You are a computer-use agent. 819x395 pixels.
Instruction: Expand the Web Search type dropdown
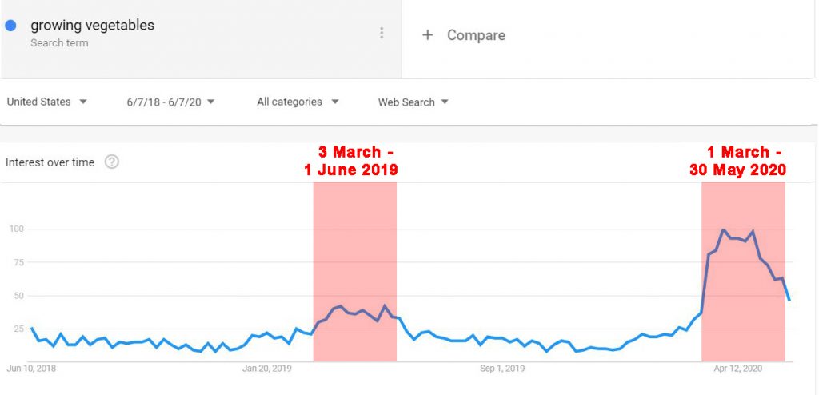click(x=413, y=102)
